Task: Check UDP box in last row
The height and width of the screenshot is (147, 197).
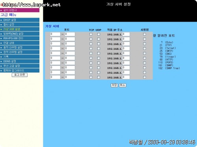Action: (x=98, y=77)
